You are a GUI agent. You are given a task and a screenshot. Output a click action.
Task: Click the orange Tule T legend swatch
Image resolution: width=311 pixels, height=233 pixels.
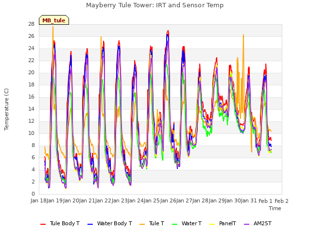(x=142, y=224)
